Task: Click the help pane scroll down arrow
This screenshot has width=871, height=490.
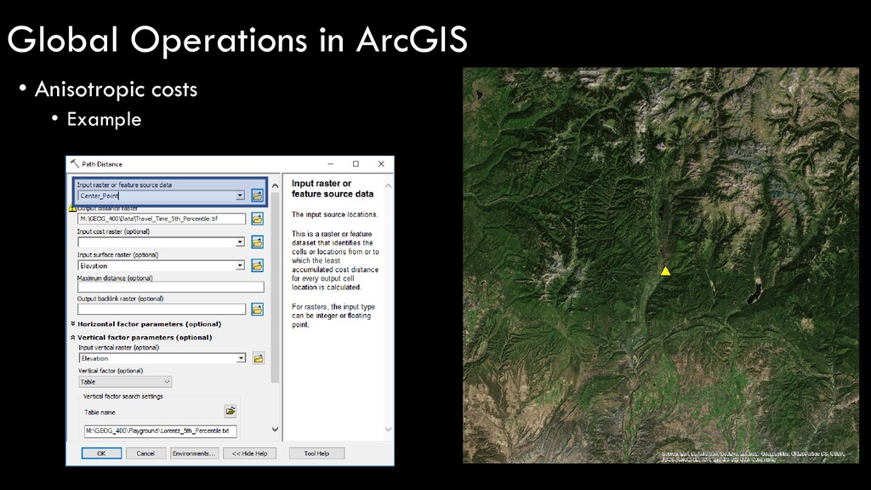Action: click(388, 430)
